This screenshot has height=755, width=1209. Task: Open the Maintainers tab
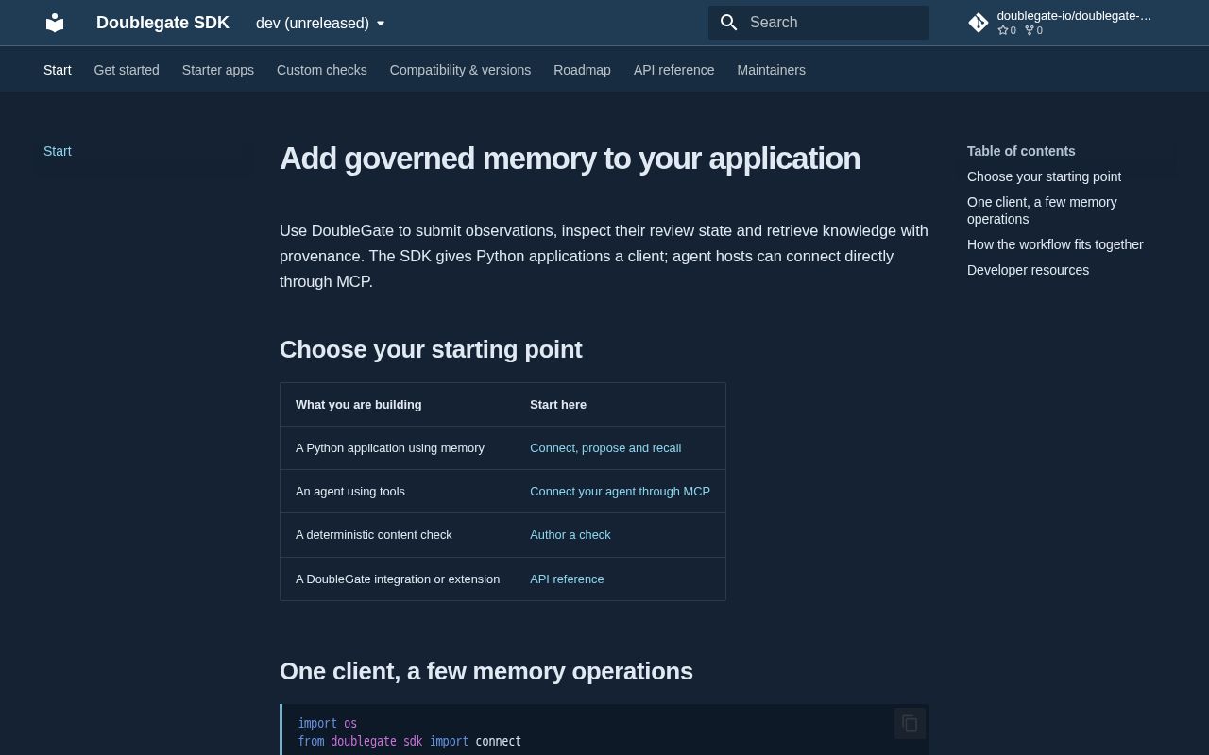[772, 70]
